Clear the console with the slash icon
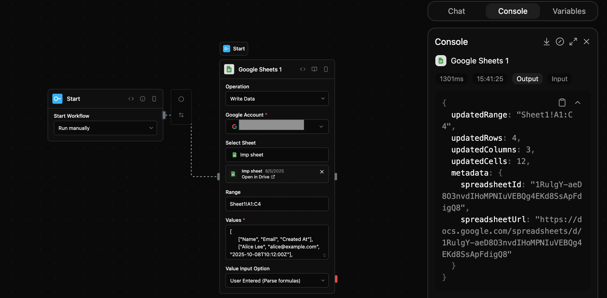Screen dimensions: 607x298 [x=560, y=42]
